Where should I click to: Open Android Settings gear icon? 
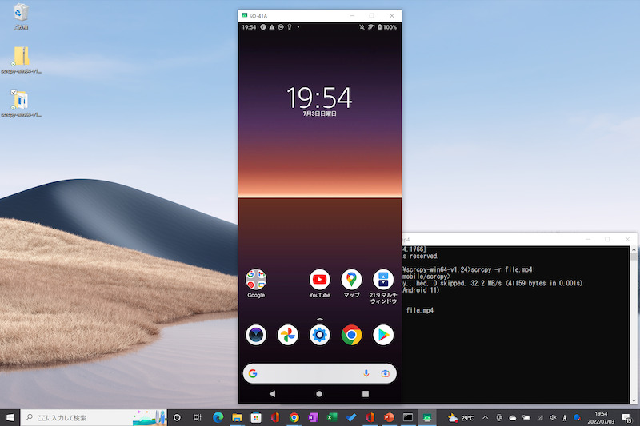[x=320, y=335]
